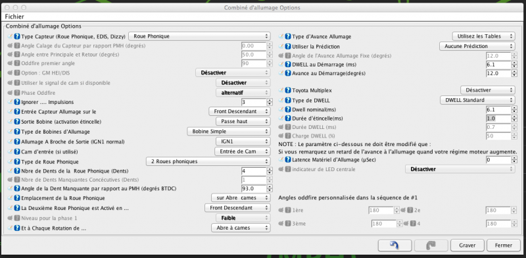Open DWELL Standard dropdown
Viewport: 526px width, 258px height.
[477, 100]
